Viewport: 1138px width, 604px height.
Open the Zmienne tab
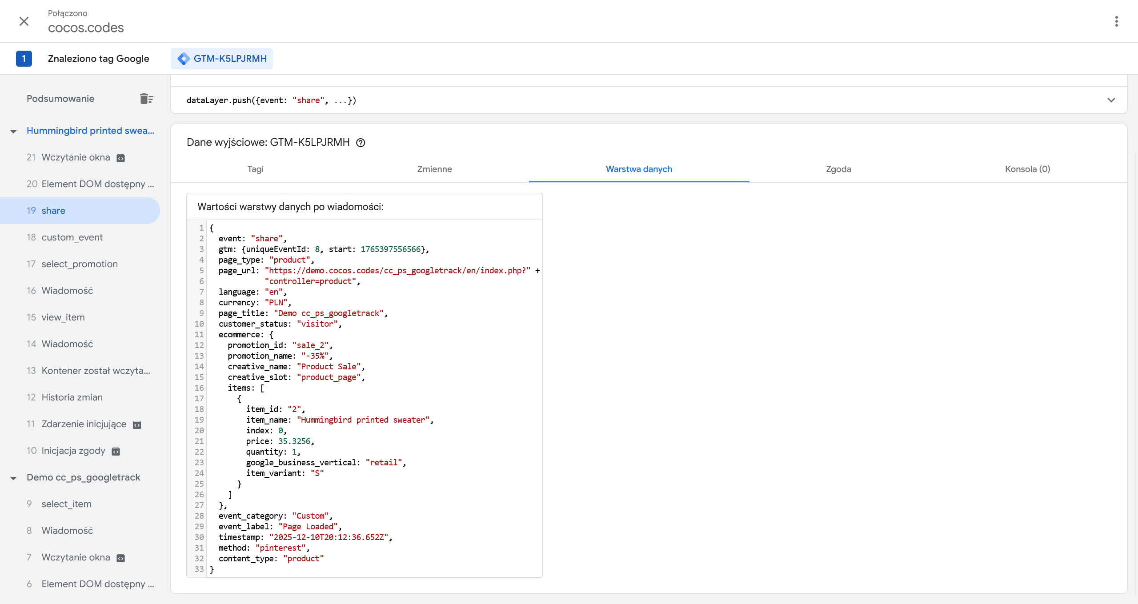point(434,169)
